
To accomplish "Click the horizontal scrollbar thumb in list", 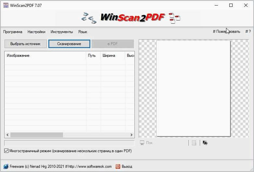I will click(37, 135).
